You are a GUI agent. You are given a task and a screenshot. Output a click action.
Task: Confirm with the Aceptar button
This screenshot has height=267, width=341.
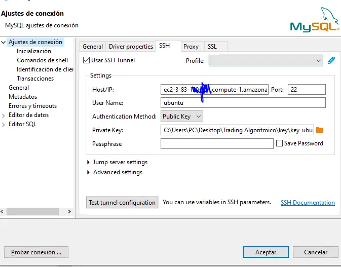point(266,252)
